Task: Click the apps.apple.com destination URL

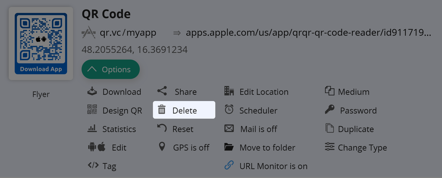Action: [x=308, y=33]
